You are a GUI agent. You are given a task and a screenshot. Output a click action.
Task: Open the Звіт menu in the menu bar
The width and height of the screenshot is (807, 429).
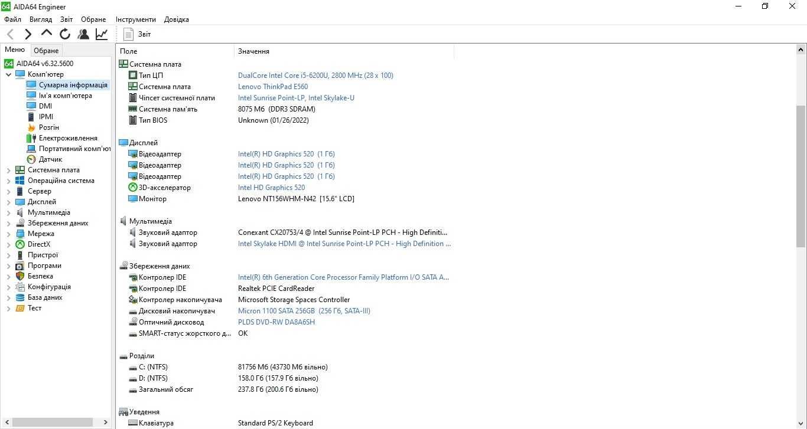67,19
